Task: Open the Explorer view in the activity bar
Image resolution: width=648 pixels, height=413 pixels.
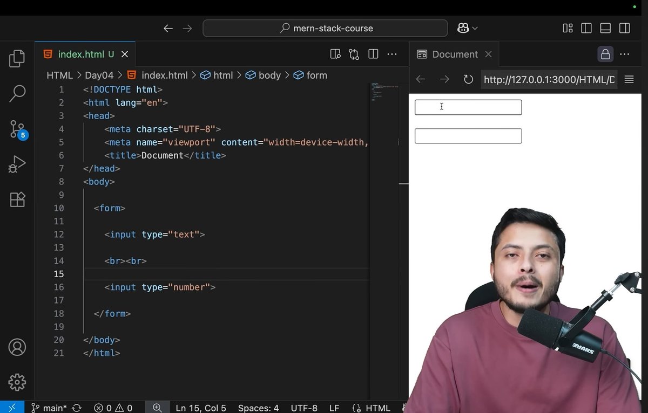Action: click(17, 59)
